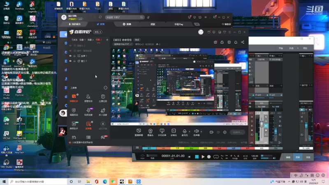329x185 pixels.
Task: Add a multimedia source with 多媒体 icon
Action: [x=174, y=132]
